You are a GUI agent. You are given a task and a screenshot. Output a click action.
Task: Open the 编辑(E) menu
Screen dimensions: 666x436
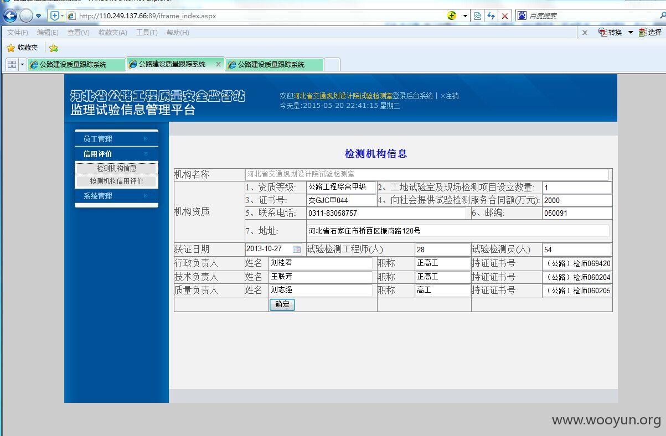click(48, 33)
